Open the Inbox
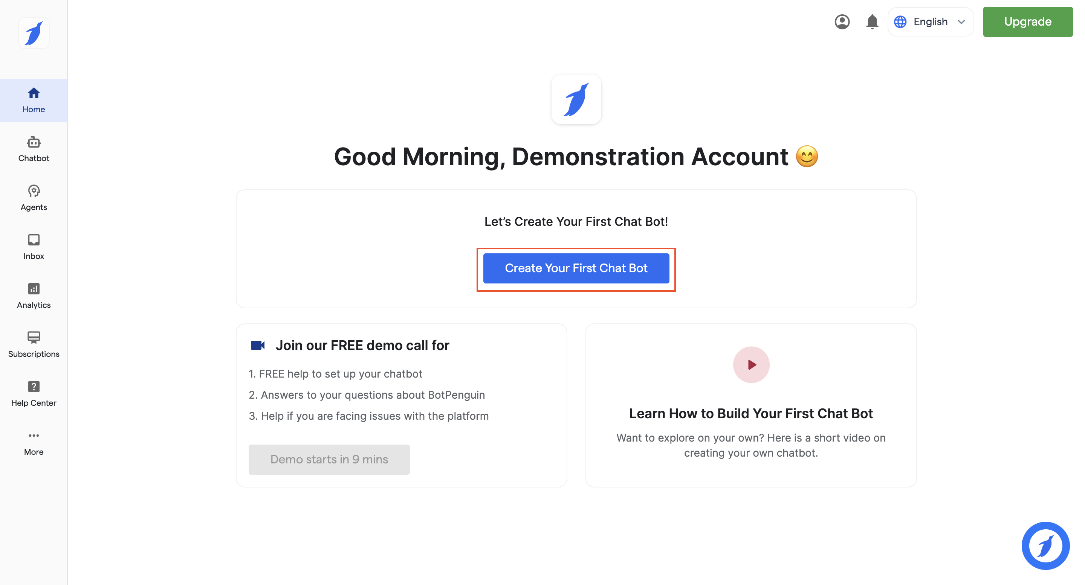This screenshot has height=585, width=1085. coord(34,247)
